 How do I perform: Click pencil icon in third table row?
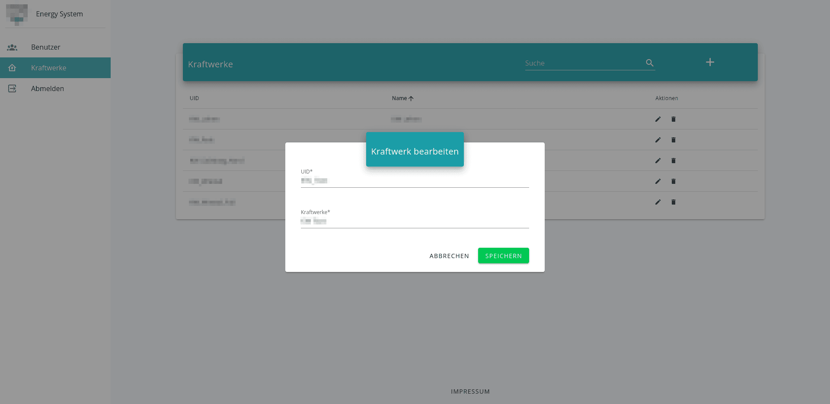tap(658, 161)
